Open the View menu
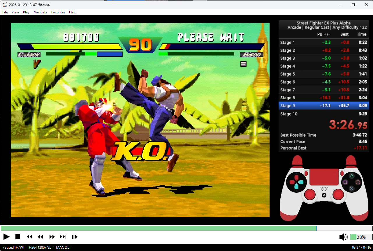This screenshot has height=251, width=373. [x=15, y=12]
